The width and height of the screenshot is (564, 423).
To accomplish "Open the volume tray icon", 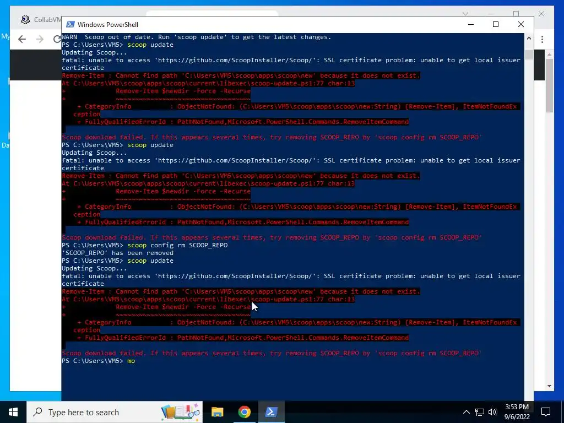I will click(492, 412).
